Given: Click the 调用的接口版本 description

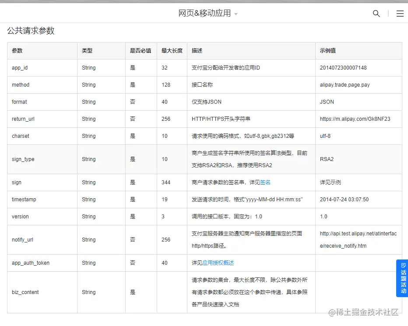Looking at the screenshot, I should click(227, 217).
